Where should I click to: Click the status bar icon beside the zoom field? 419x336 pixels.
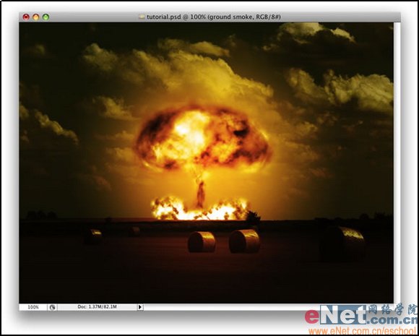(x=52, y=307)
